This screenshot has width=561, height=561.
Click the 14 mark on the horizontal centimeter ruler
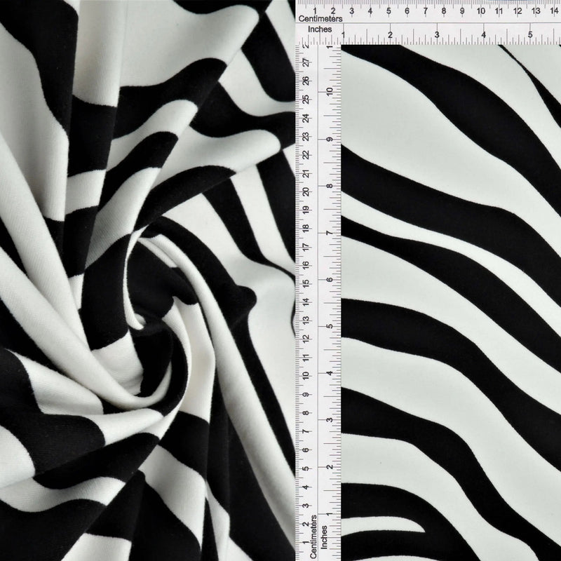coord(554,11)
